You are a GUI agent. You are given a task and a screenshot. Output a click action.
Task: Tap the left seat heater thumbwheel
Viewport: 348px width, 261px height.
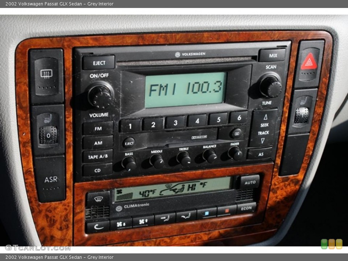(48, 135)
